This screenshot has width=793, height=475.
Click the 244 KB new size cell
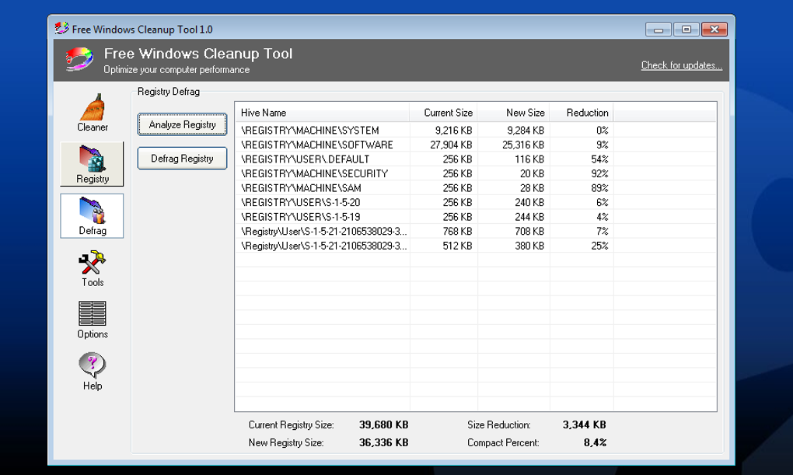(529, 216)
